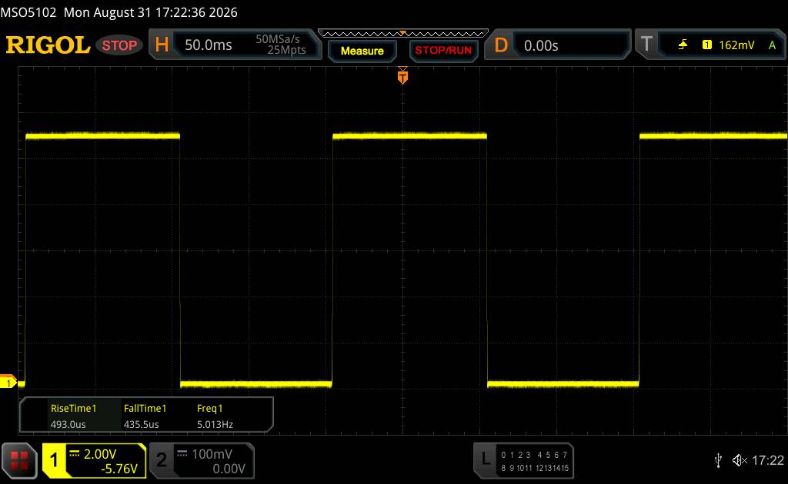The image size is (788, 484).
Task: Select the channel 1 ground level marker
Action: click(x=8, y=381)
